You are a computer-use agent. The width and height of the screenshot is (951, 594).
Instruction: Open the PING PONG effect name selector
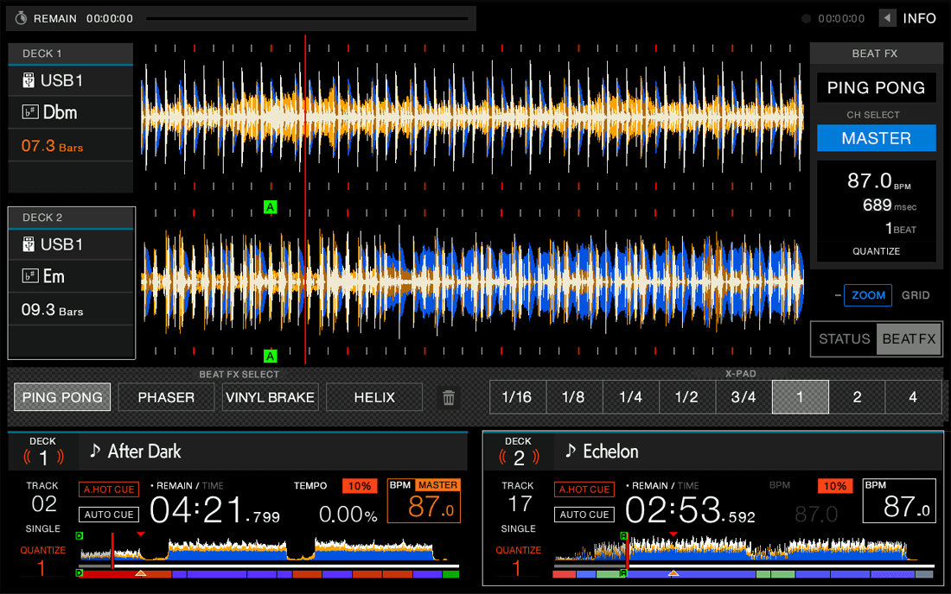[877, 88]
